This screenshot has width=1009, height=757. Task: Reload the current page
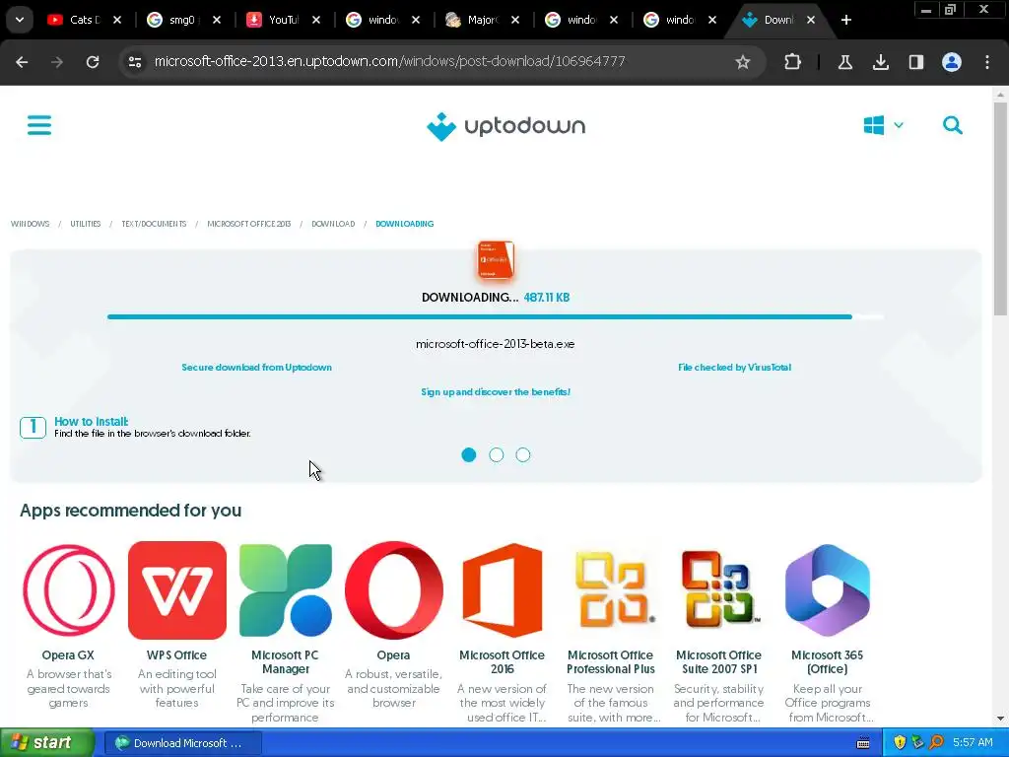click(93, 62)
